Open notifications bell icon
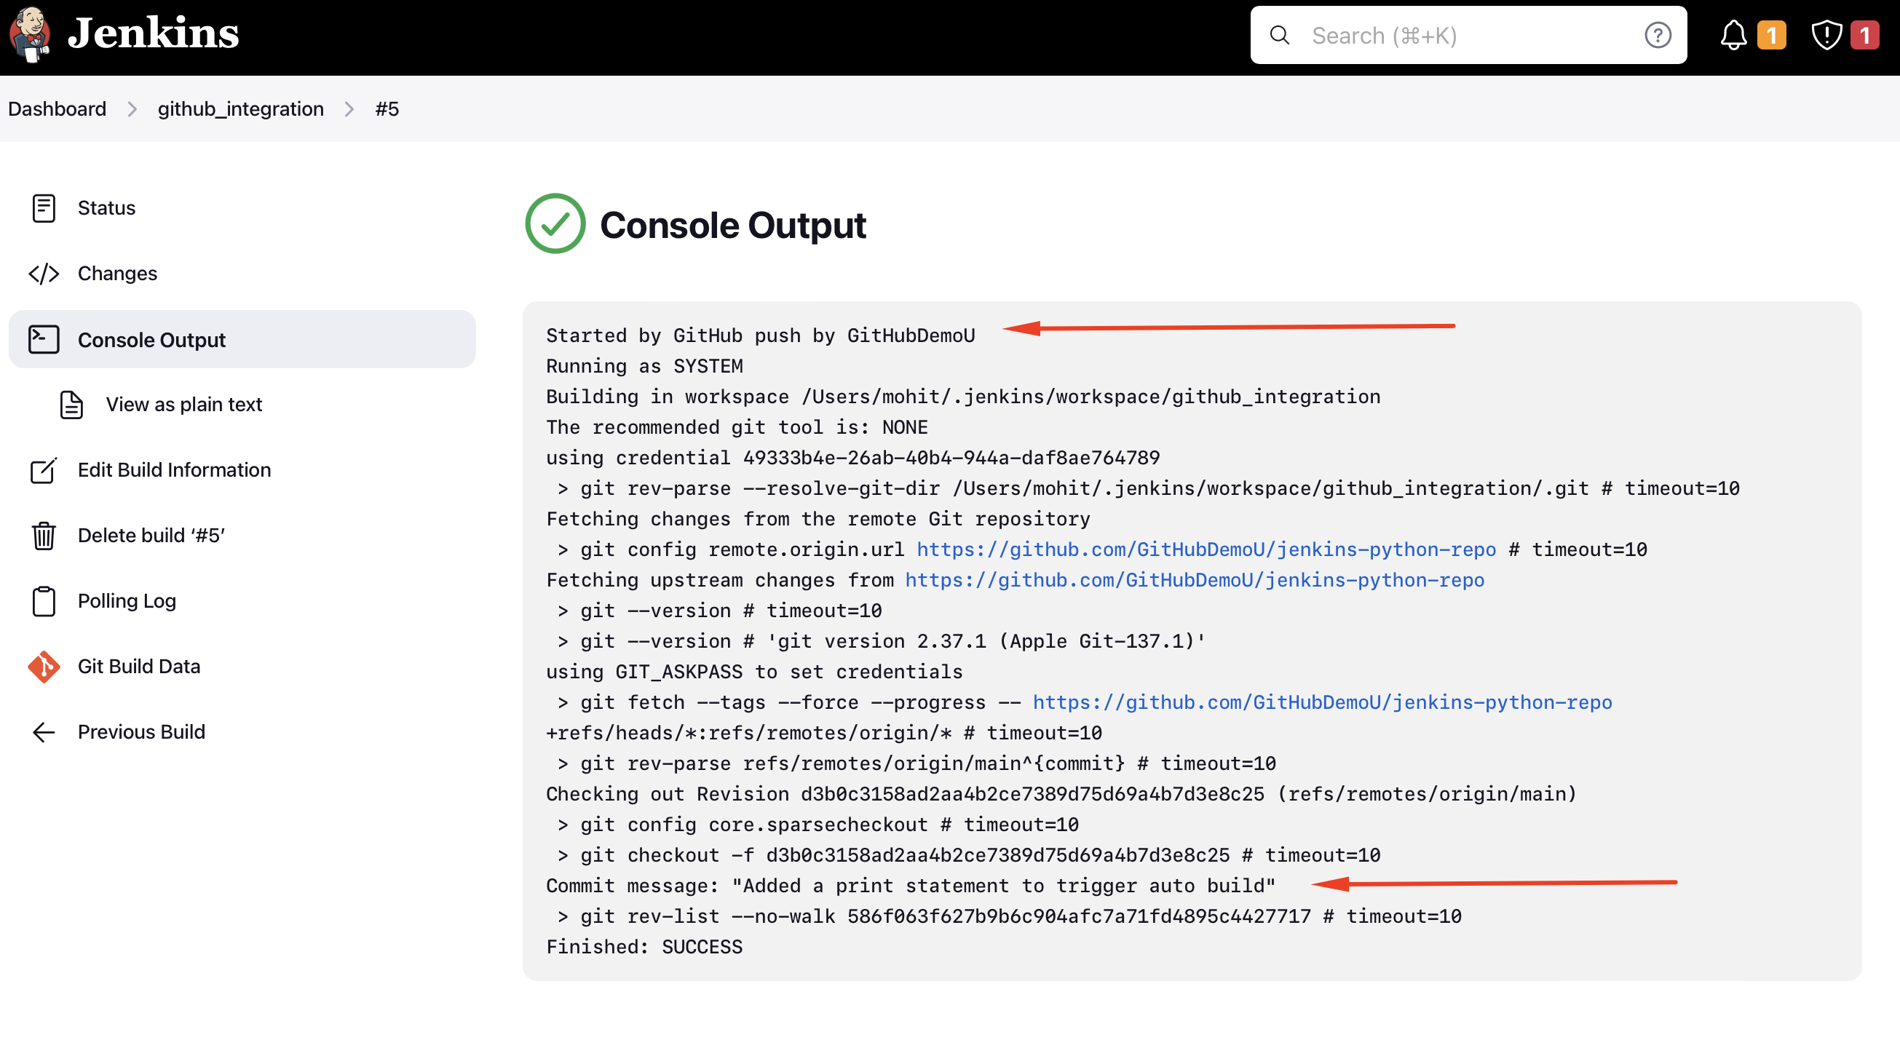The width and height of the screenshot is (1900, 1048). (x=1733, y=36)
